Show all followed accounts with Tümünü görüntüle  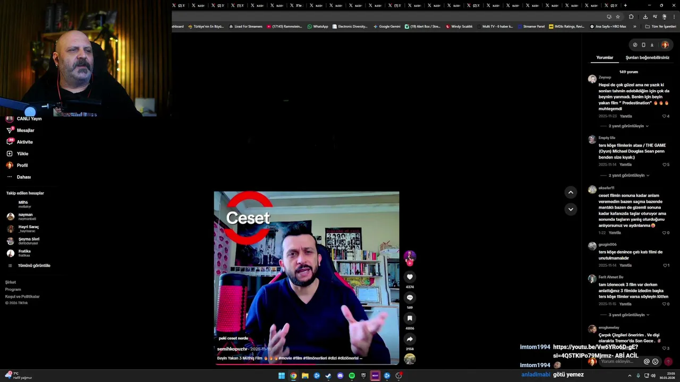29,265
